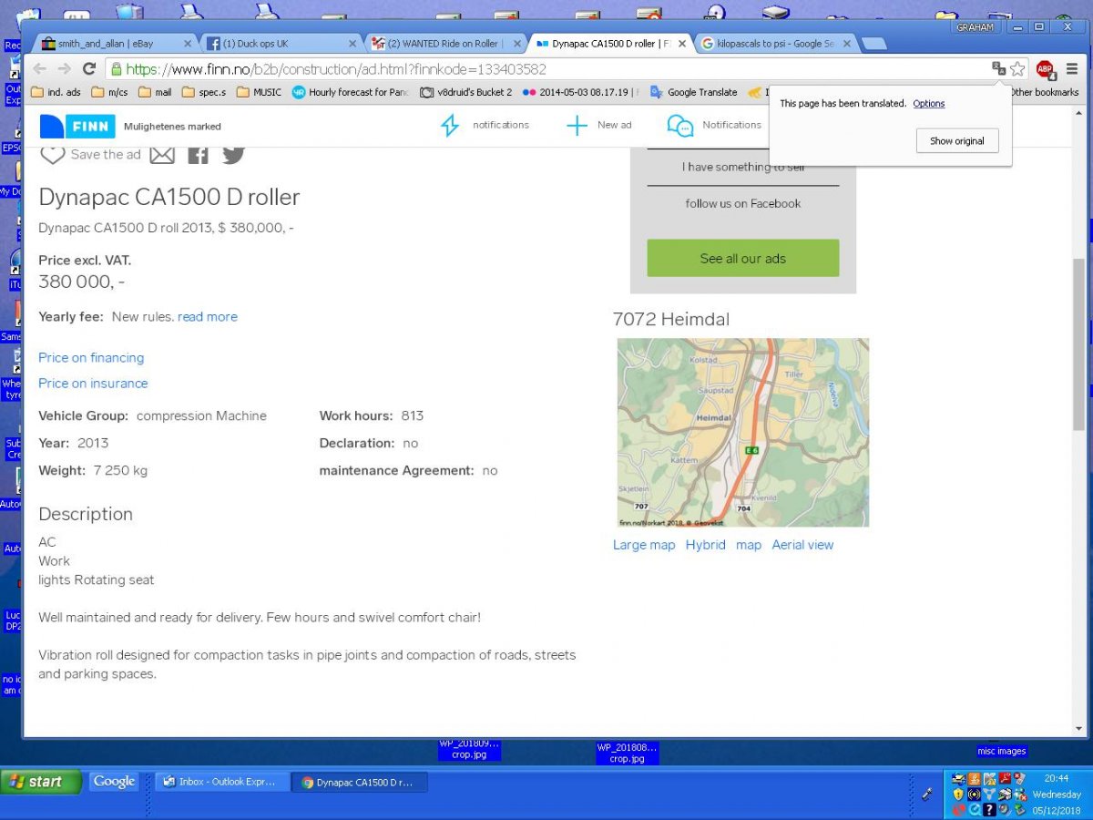Viewport: 1093px width, 820px height.
Task: Open the chat bubble Notifications icon
Action: [680, 126]
